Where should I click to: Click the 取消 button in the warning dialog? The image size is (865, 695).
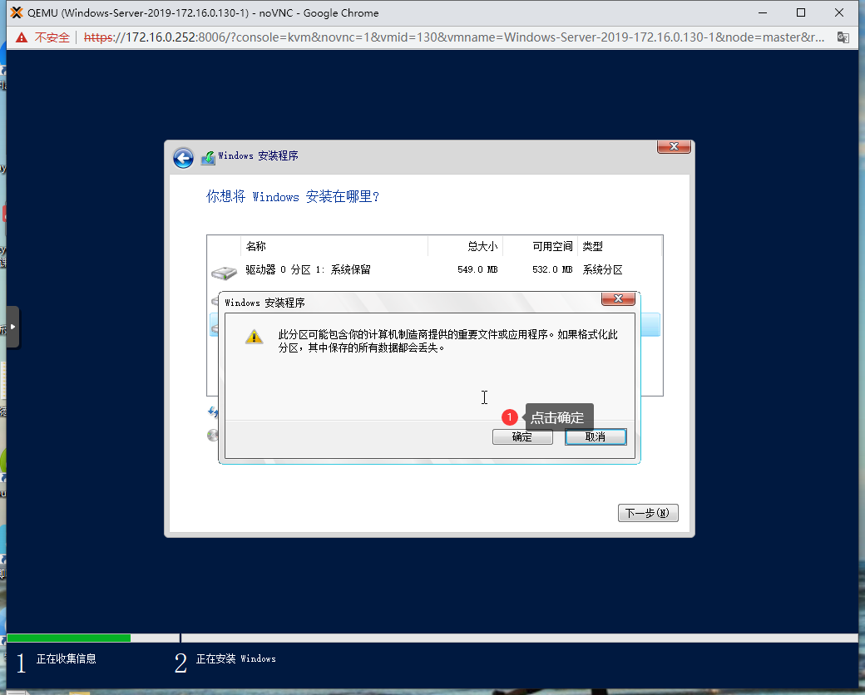click(596, 436)
